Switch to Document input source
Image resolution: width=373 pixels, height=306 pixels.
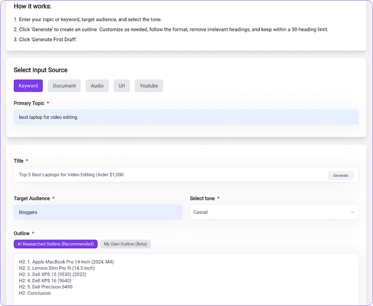[x=64, y=86]
